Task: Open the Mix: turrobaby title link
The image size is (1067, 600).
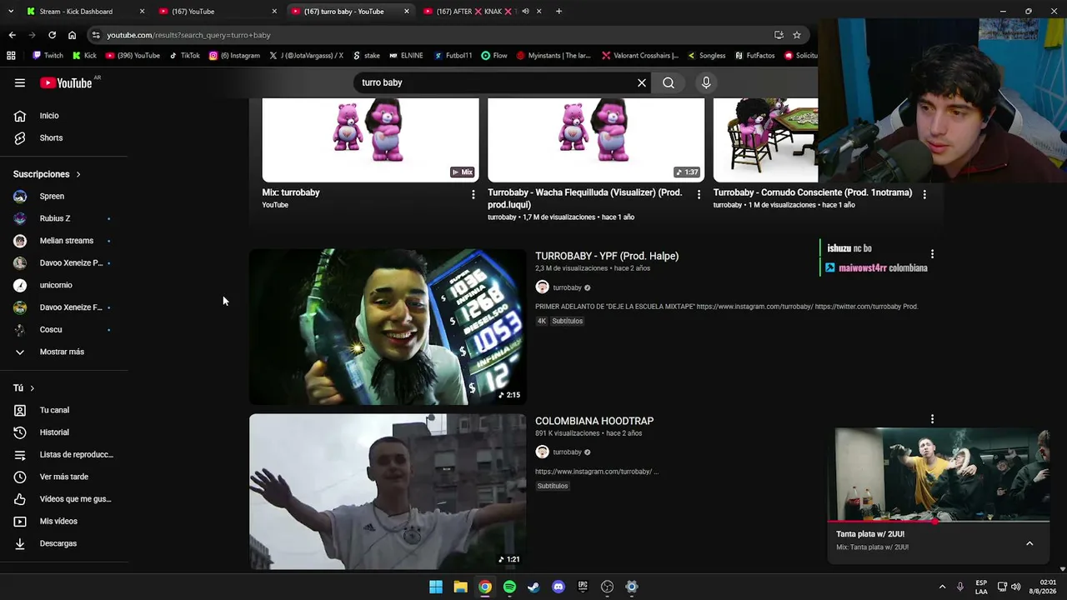Action: coord(291,192)
